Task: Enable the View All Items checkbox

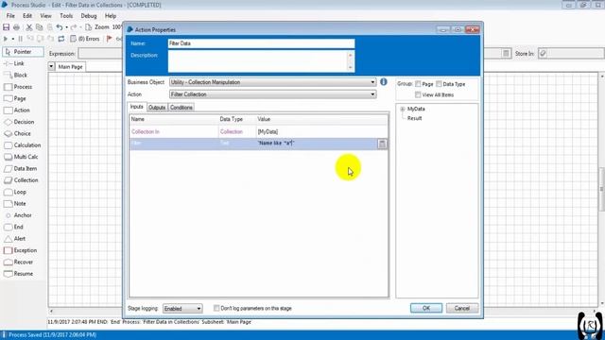Action: [418, 94]
